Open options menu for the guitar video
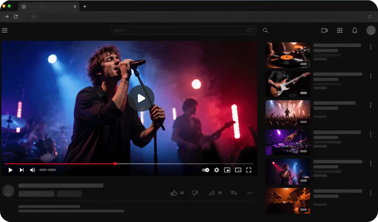Screen dimensions: 378x222 [370, 76]
